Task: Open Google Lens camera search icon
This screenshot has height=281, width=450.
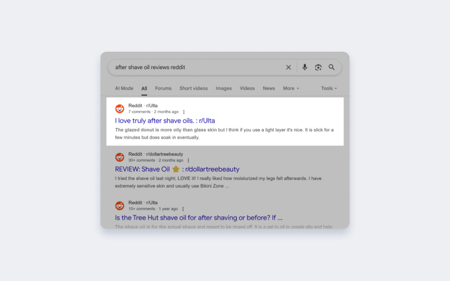Action: click(318, 67)
